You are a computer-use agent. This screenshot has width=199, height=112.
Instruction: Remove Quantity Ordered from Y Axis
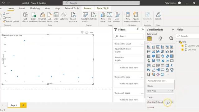point(172,102)
